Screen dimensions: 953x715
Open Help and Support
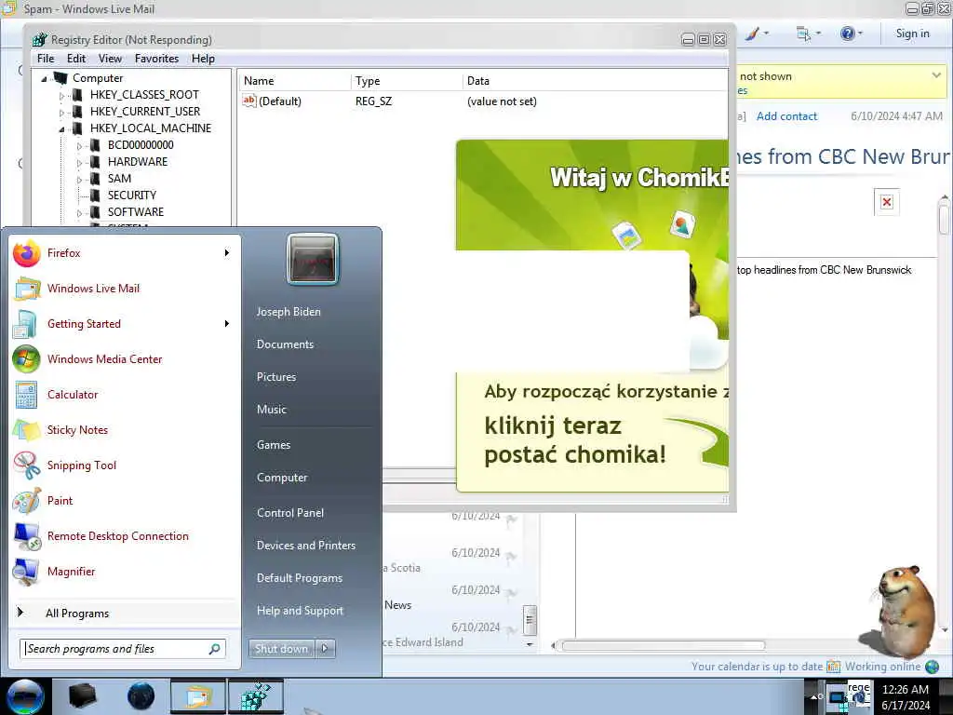[x=300, y=611]
